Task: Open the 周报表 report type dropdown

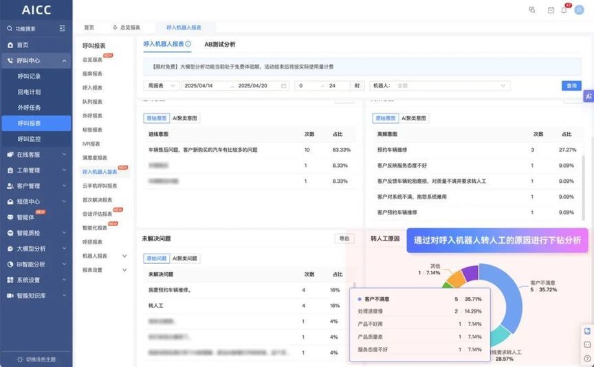Action: pos(162,86)
